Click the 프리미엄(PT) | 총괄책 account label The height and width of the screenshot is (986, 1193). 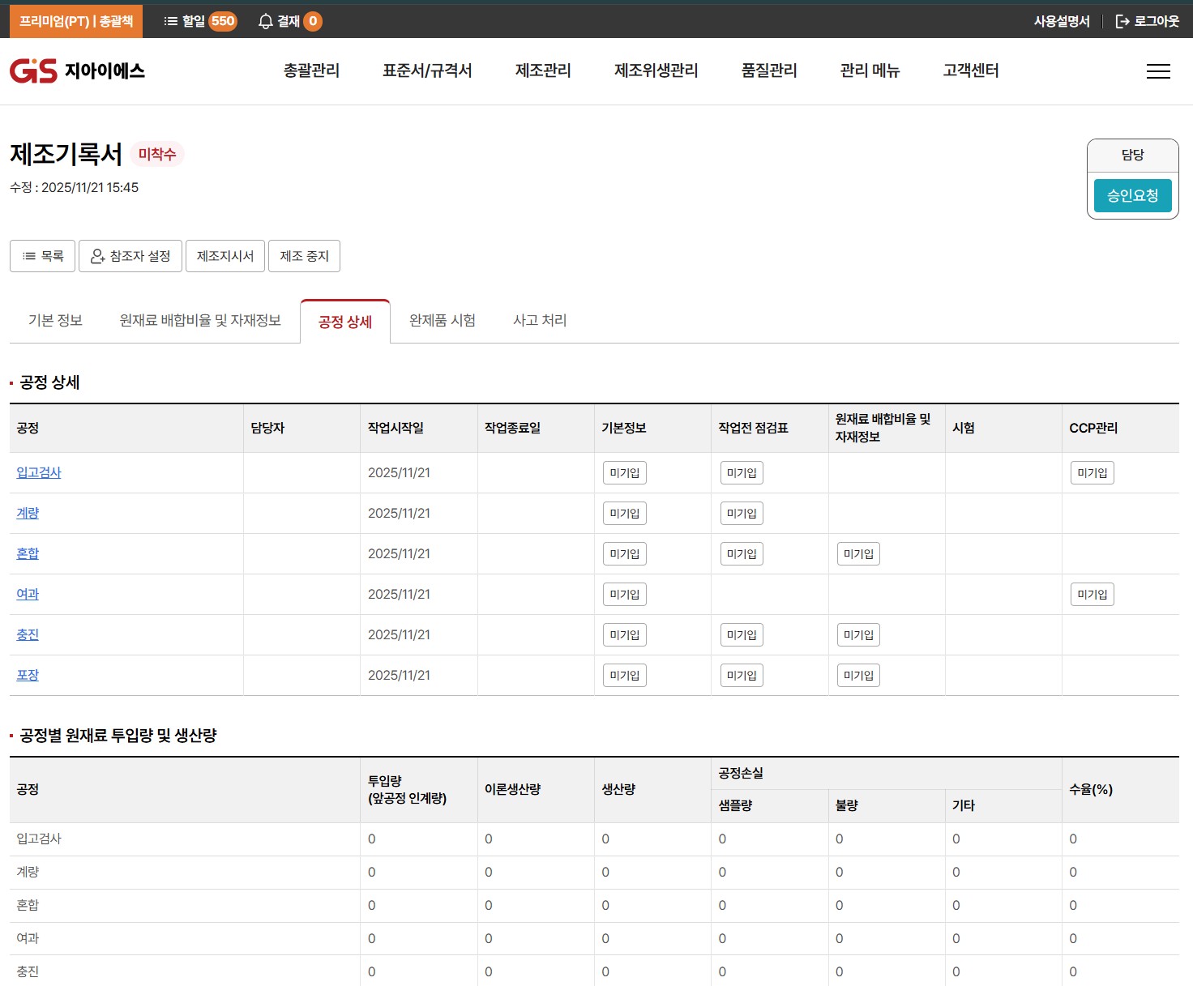click(76, 21)
